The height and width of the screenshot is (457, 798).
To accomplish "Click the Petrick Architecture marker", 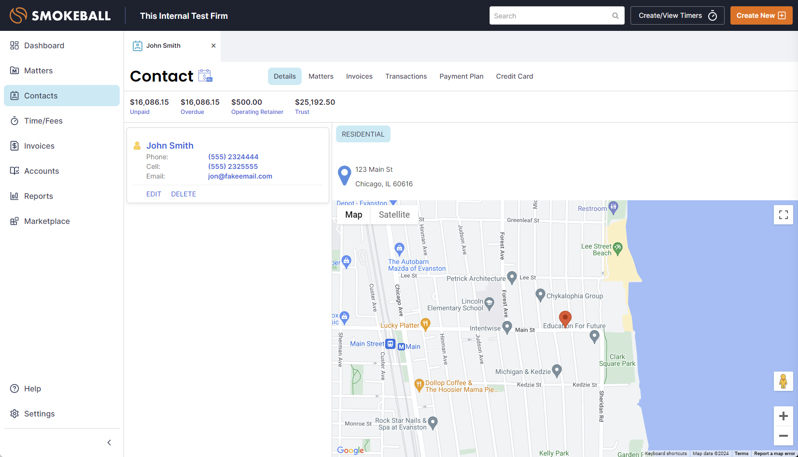I will point(512,277).
